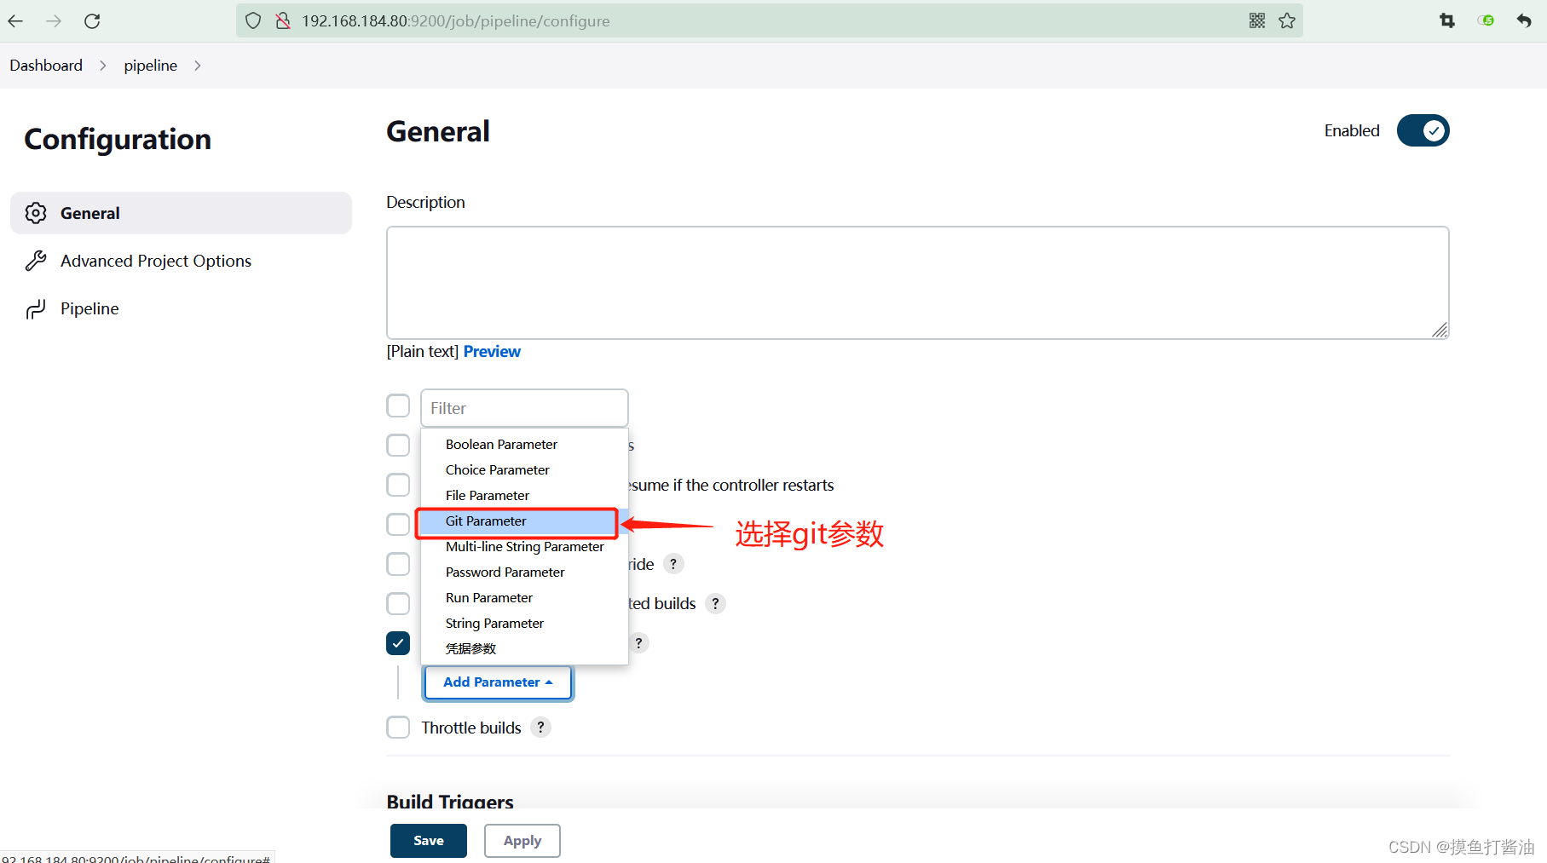
Task: Tick the checkbox for the 'ted builds' option
Action: [x=398, y=603]
